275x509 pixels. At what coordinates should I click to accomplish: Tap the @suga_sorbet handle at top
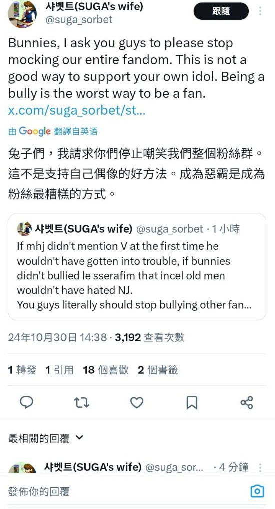click(x=79, y=20)
